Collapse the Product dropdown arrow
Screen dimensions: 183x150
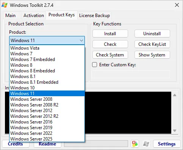(x=81, y=41)
